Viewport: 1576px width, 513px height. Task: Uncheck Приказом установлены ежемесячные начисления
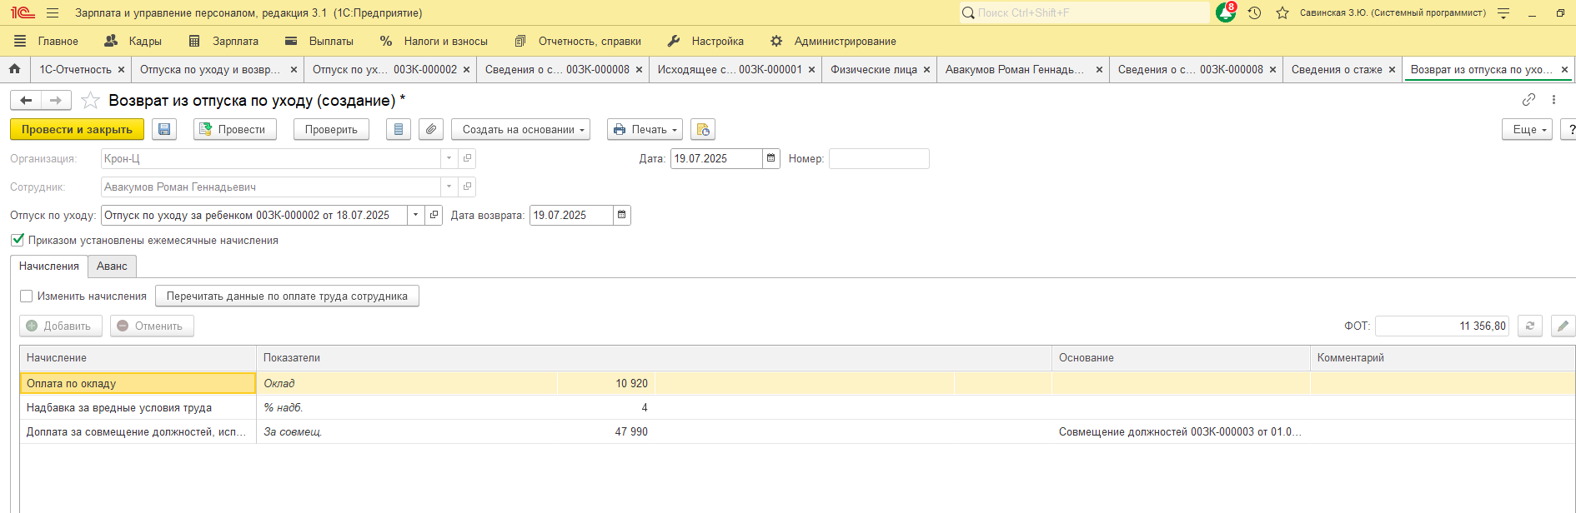(x=18, y=240)
